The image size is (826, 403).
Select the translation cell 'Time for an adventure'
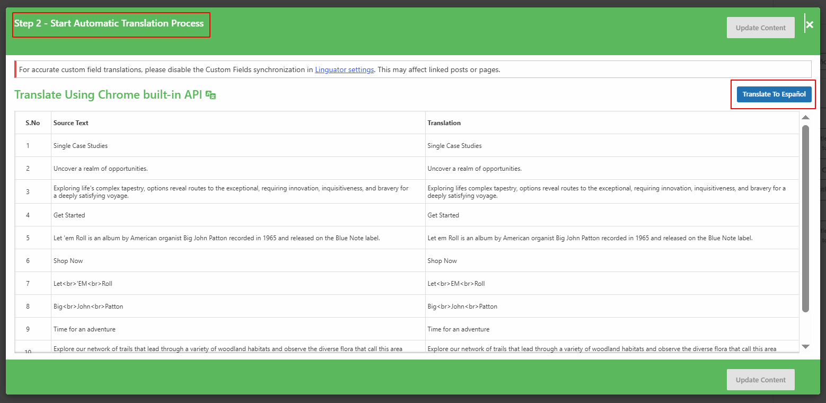(459, 329)
